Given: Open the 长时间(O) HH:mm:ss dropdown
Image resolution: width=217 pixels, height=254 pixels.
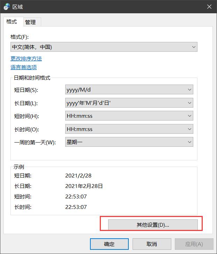Looking at the screenshot, I should [x=129, y=129].
